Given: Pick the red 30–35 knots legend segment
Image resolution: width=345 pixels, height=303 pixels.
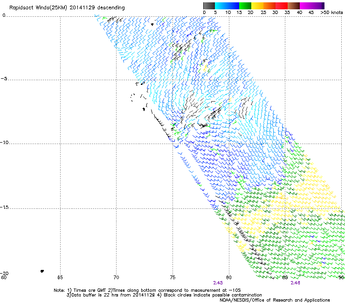Looking at the screenshot, I should click(282, 6).
